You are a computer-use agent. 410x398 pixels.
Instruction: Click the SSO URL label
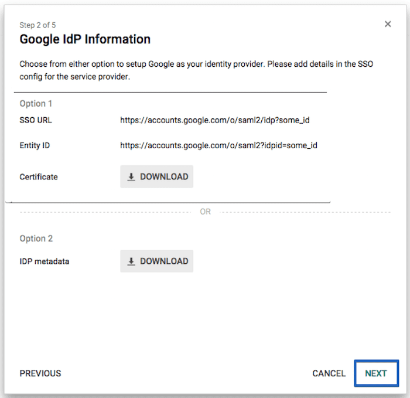tap(36, 120)
